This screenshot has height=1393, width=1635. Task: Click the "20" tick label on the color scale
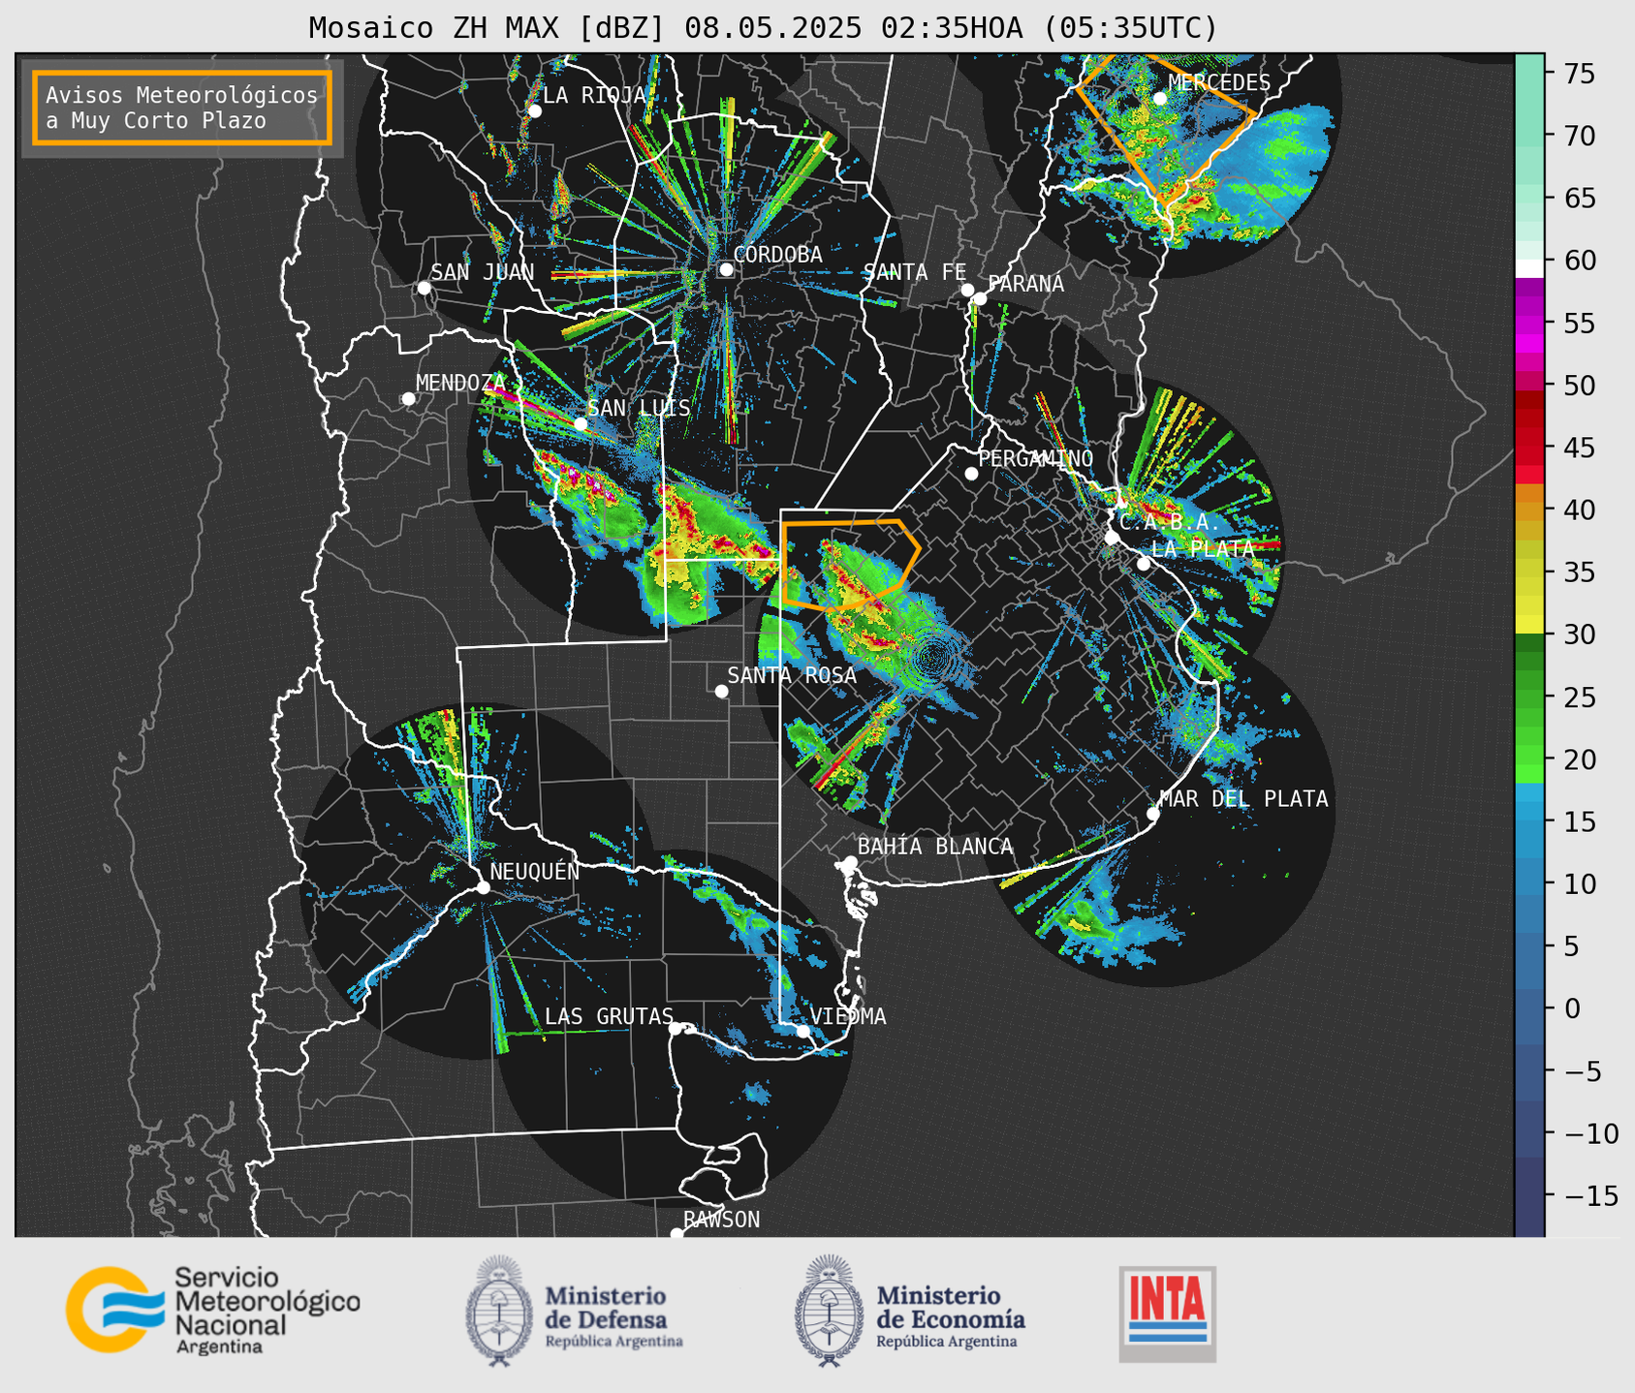click(1579, 759)
